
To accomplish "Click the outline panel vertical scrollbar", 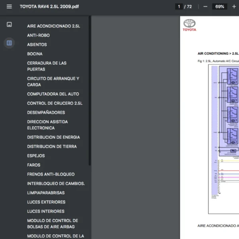I will [90, 92].
